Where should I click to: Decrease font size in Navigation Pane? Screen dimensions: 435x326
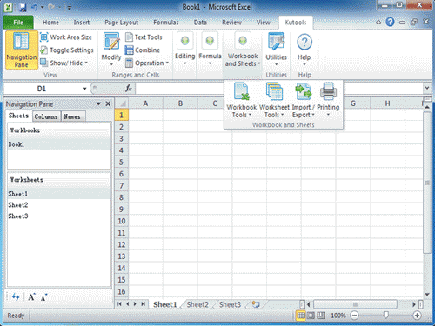pos(43,297)
